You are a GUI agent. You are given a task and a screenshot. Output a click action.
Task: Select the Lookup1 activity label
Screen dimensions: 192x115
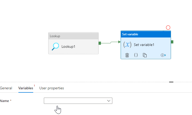[68, 47]
